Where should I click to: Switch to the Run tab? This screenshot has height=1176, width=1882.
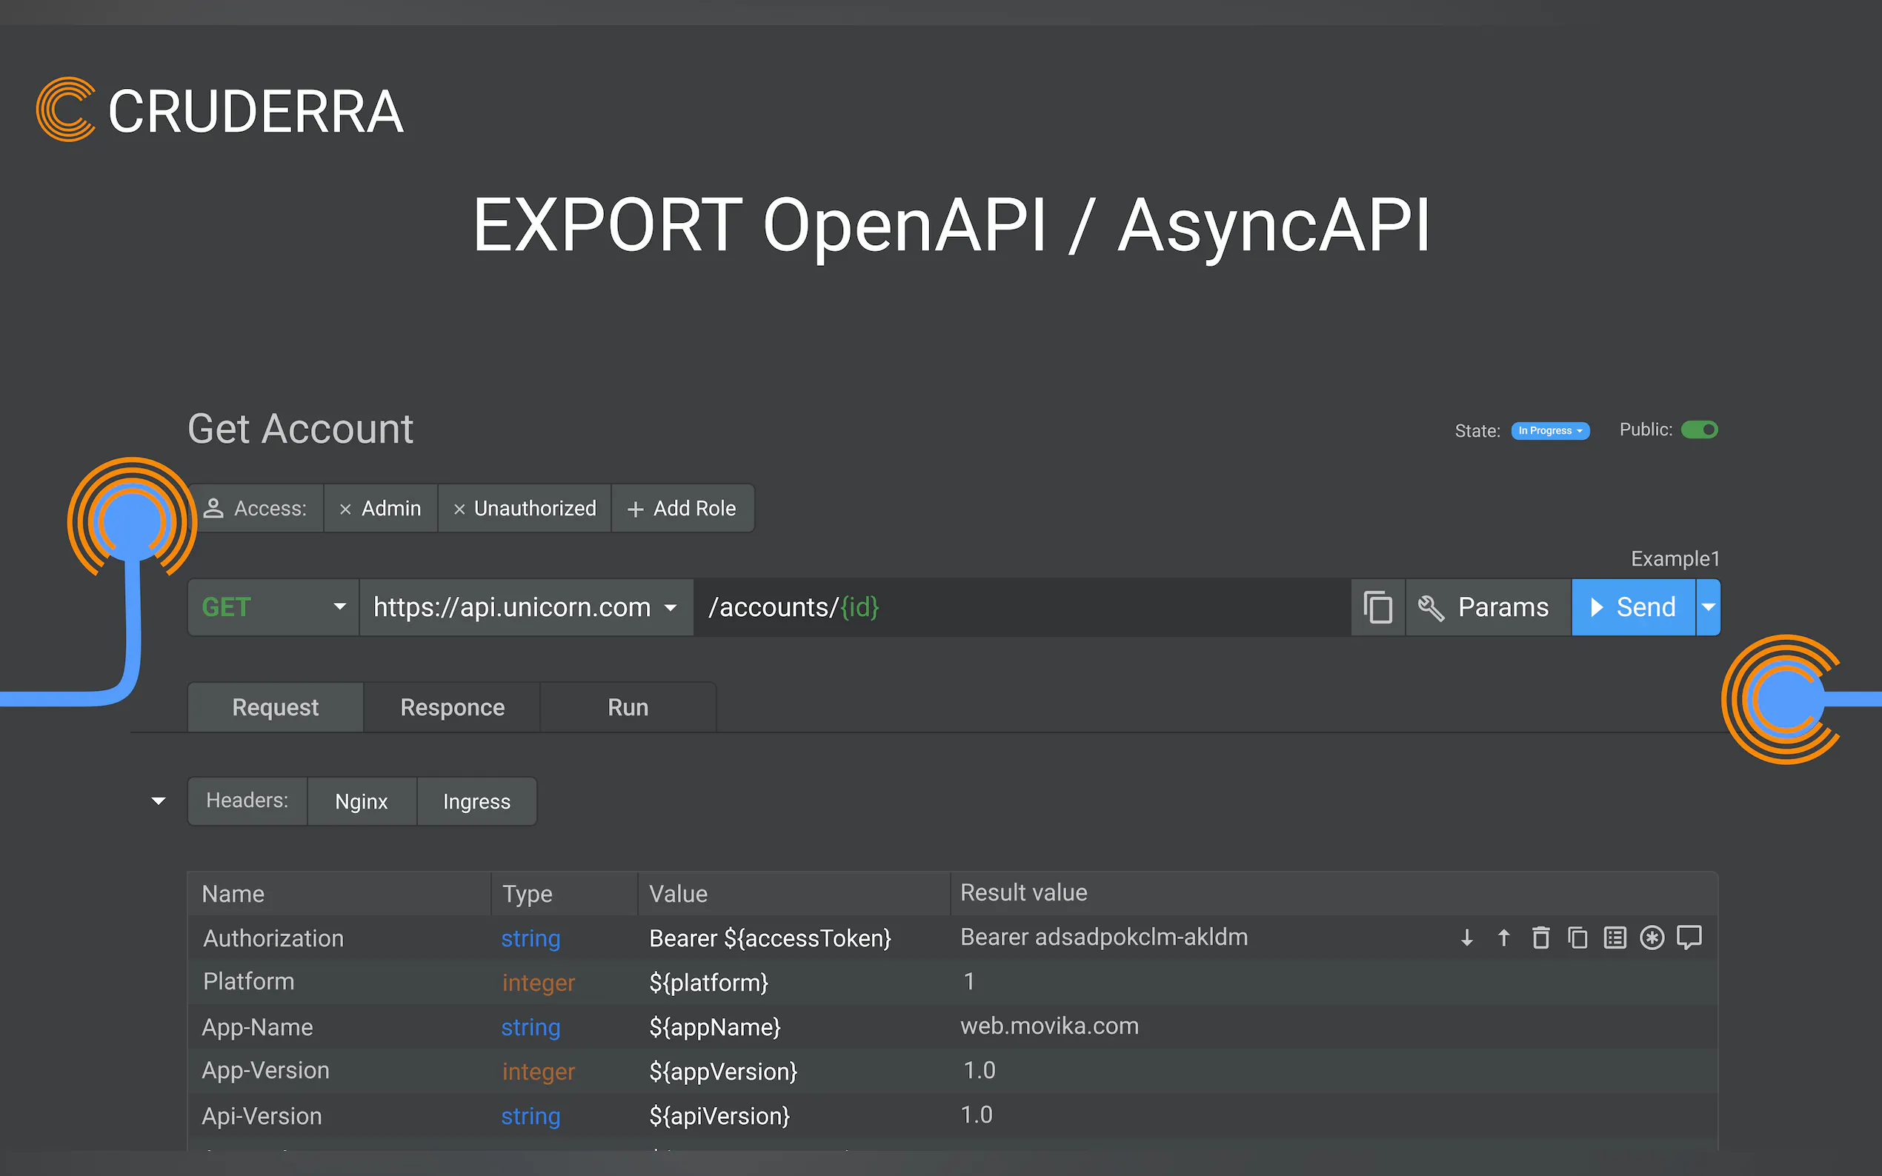628,708
